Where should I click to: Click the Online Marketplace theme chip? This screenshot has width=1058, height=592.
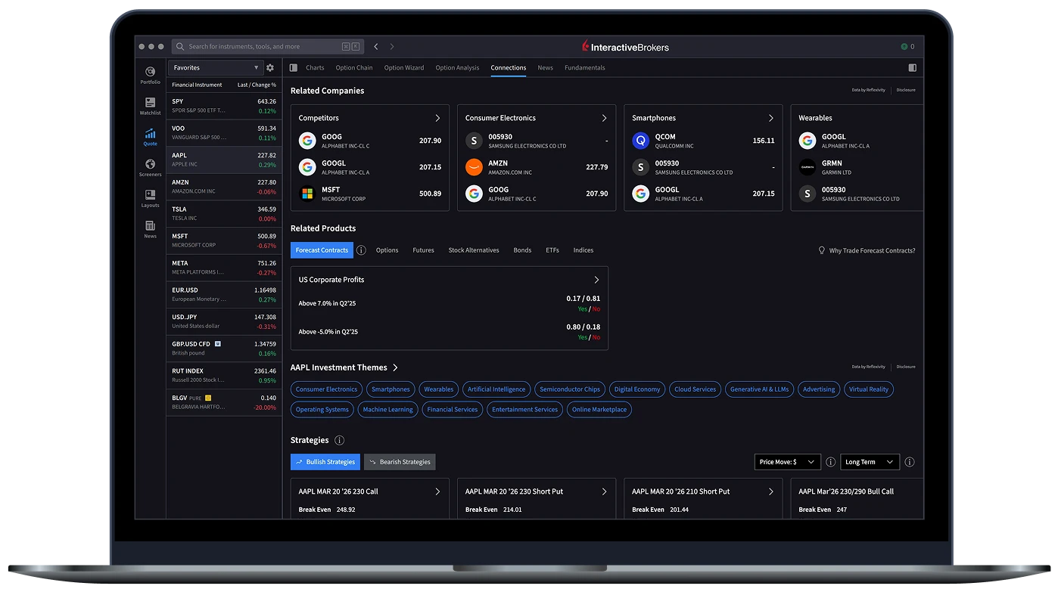[599, 410]
